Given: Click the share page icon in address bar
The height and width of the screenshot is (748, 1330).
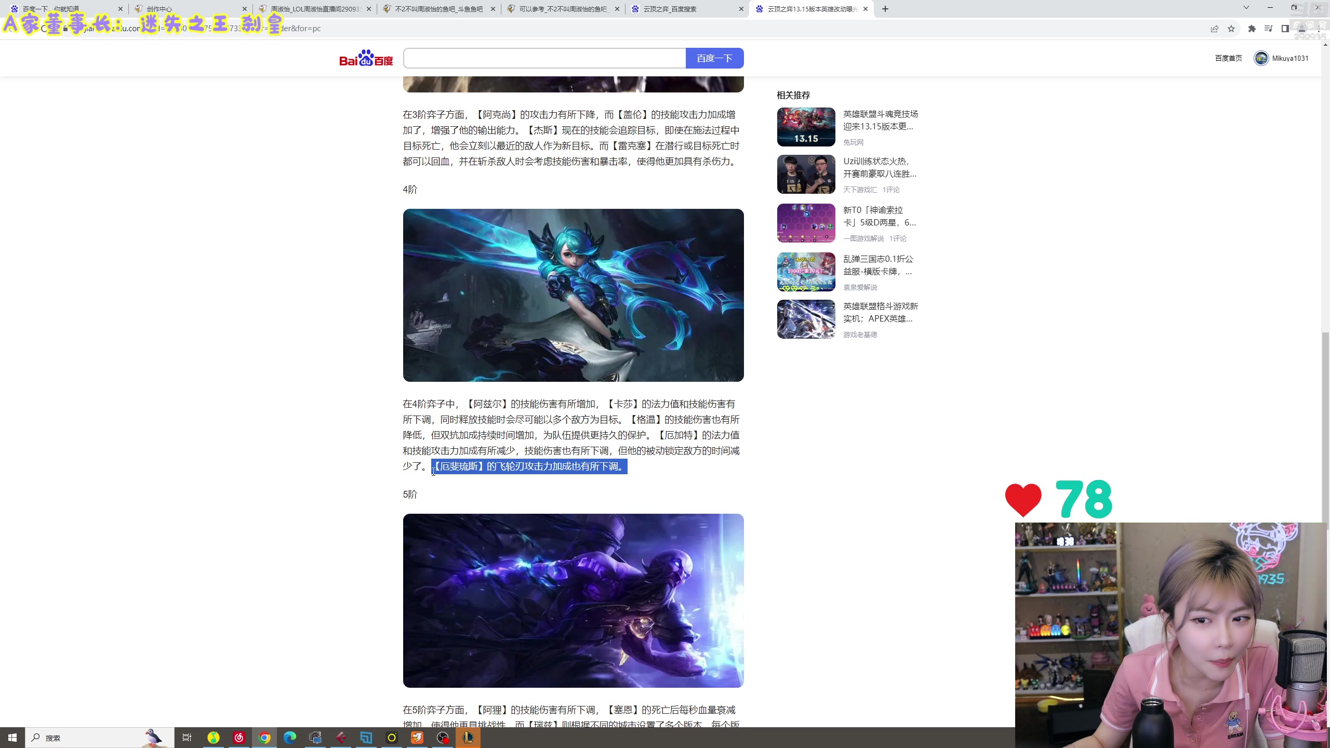Looking at the screenshot, I should pos(1215,29).
